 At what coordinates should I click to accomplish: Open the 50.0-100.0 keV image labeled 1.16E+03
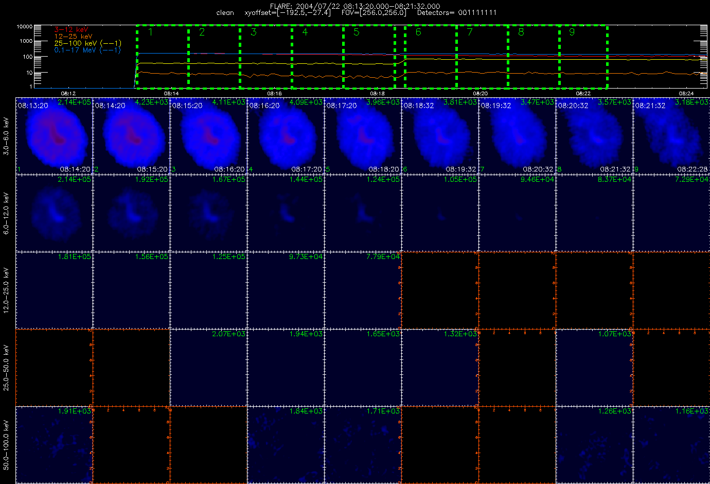pyautogui.click(x=671, y=445)
